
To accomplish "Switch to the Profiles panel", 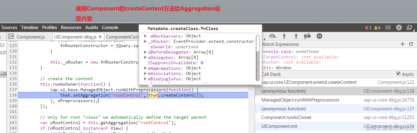I will 50,28.
